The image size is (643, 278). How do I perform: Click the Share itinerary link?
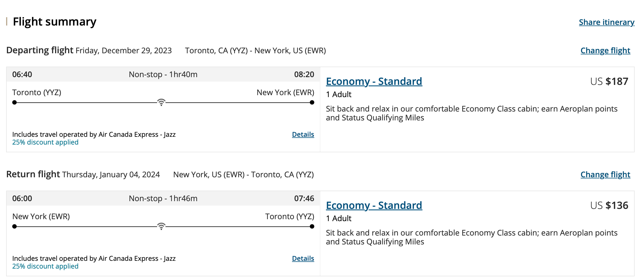[606, 22]
